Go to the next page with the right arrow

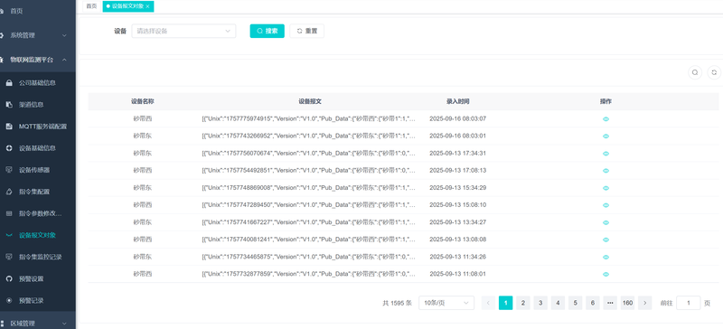pyautogui.click(x=644, y=303)
